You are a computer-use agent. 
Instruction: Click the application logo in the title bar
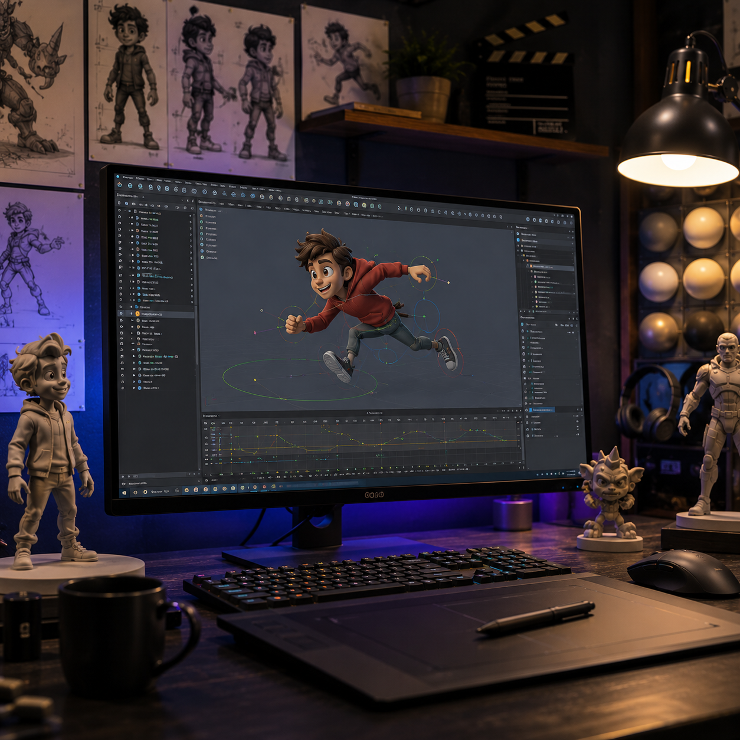point(117,176)
